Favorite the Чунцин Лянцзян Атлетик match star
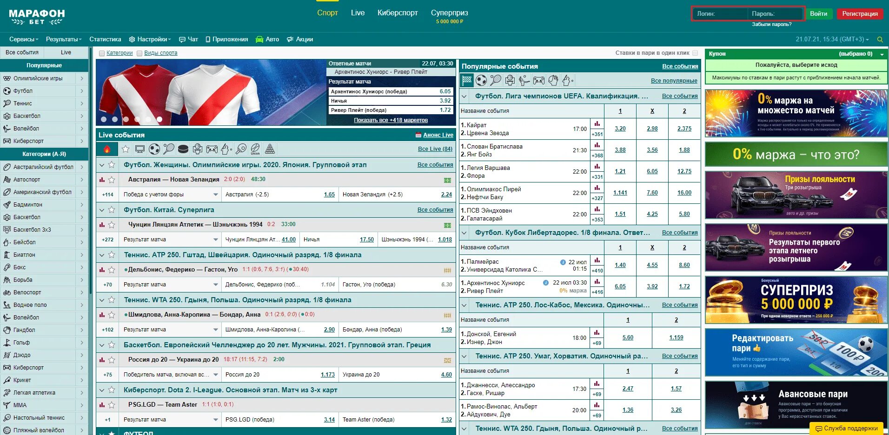889x435 pixels. pos(112,225)
